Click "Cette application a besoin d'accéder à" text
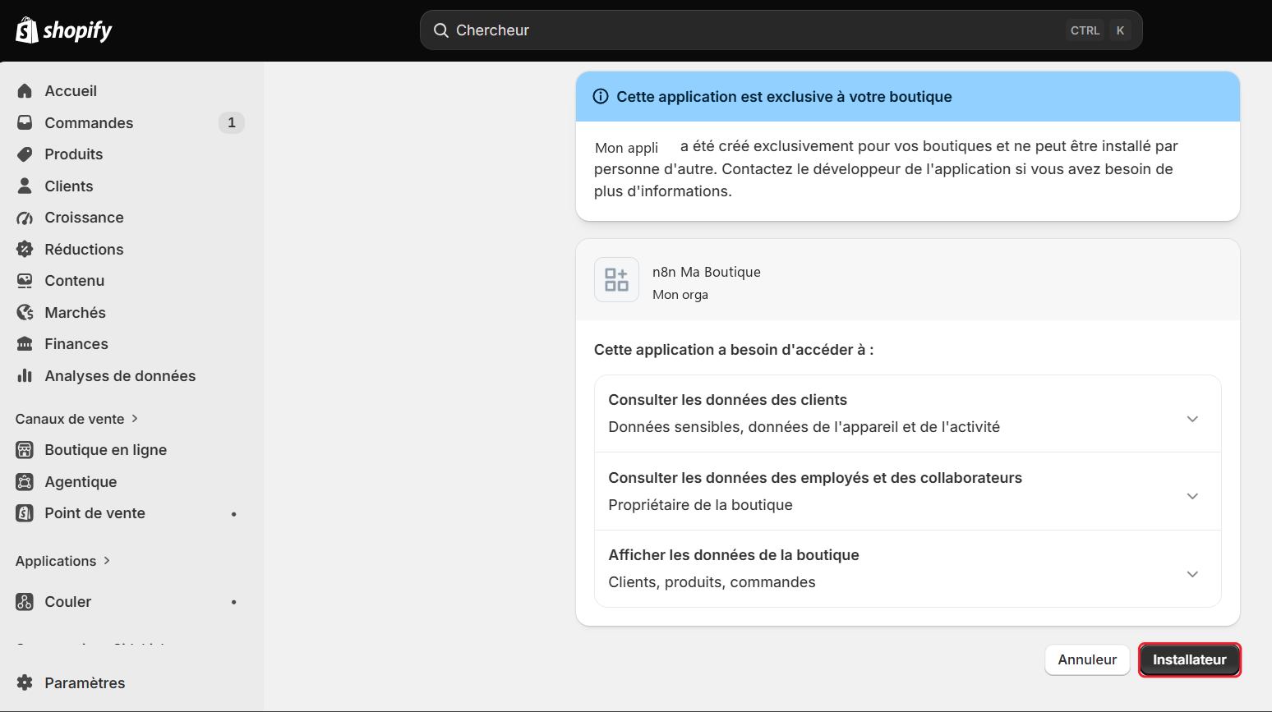This screenshot has height=712, width=1272. [x=733, y=350]
